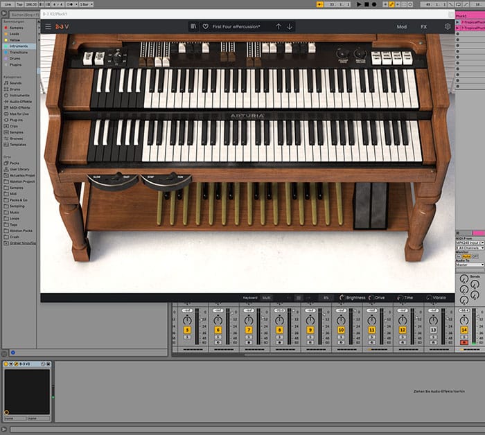Set Monitor to Auto
This screenshot has width=485, height=435.
(x=466, y=256)
